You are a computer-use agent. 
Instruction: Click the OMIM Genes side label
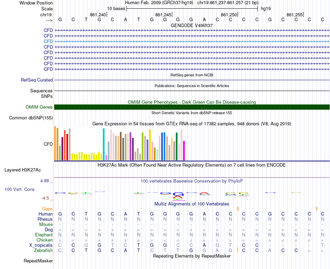[39, 107]
